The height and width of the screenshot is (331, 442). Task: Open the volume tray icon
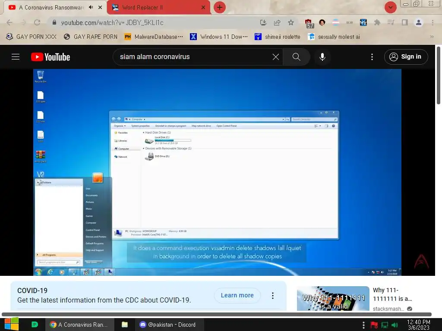click(x=395, y=325)
